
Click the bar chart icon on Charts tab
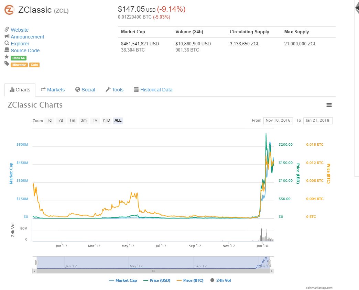pyautogui.click(x=12, y=90)
